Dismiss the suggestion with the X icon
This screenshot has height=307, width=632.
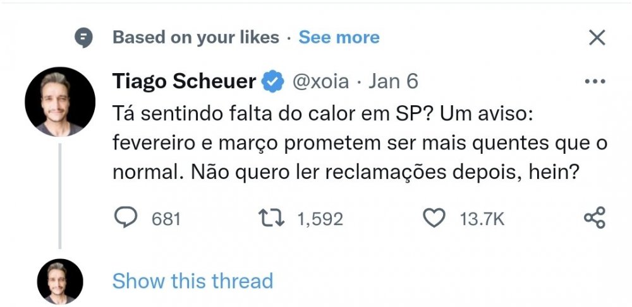point(597,38)
